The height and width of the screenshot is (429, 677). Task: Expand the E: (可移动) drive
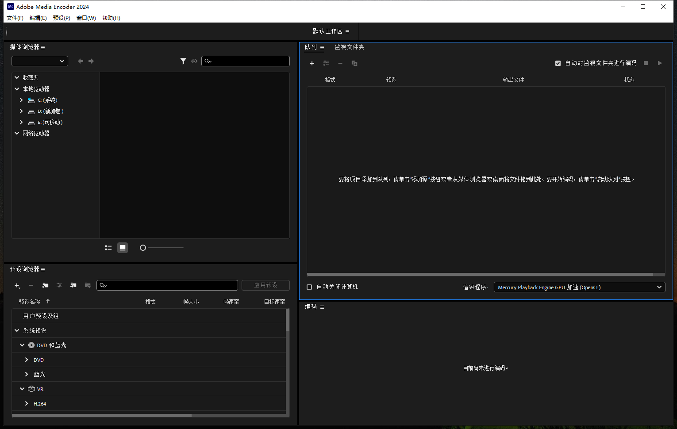coord(21,122)
